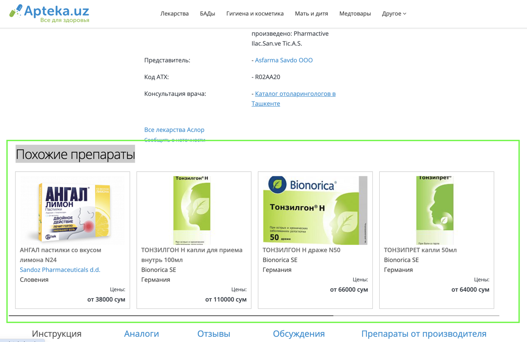Click the от 38000 сум price
The width and height of the screenshot is (527, 342).
point(106,299)
